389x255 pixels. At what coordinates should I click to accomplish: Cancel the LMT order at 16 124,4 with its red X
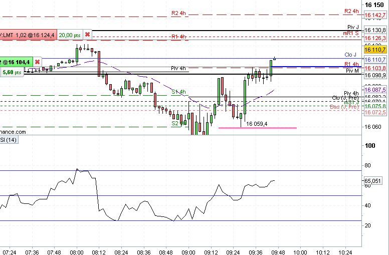click(87, 35)
